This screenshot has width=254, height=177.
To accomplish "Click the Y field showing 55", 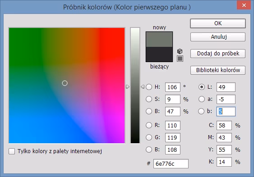I will coord(224,150).
